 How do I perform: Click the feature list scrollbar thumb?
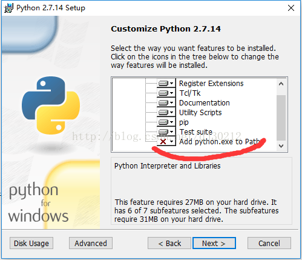tap(281, 118)
